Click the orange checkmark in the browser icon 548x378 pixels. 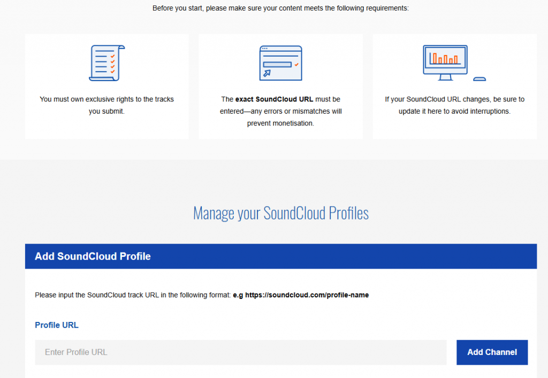(x=296, y=65)
